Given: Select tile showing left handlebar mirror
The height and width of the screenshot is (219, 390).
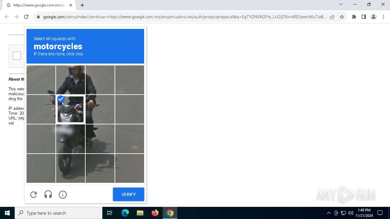Looking at the screenshot, I should [x=41, y=109].
